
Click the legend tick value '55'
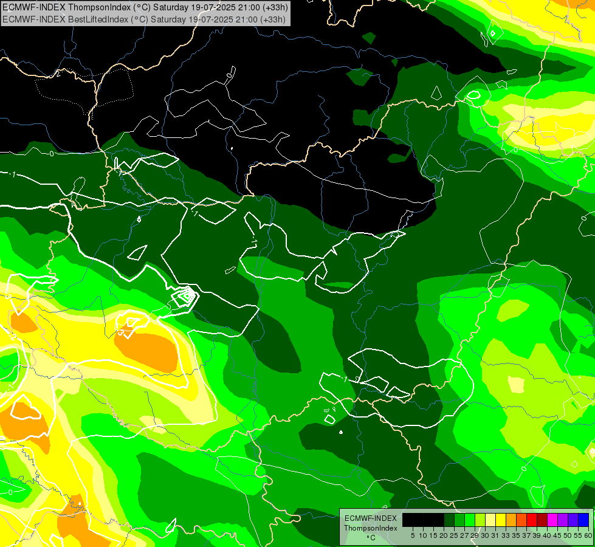tap(579, 535)
